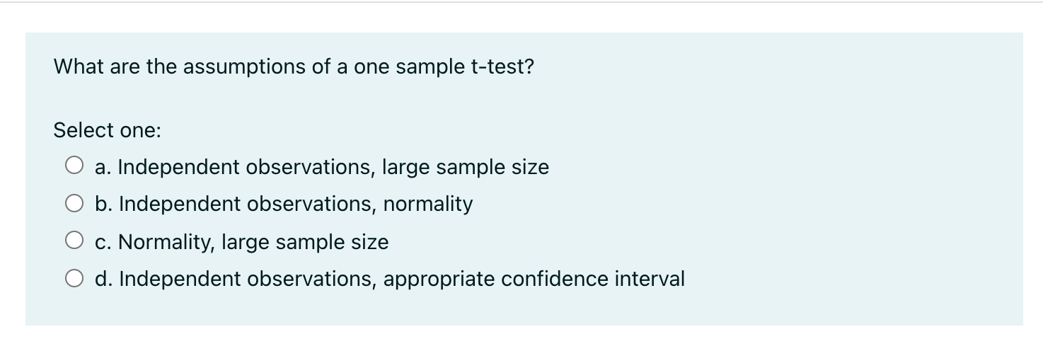Click the 'Select one:' prompt text

click(108, 131)
